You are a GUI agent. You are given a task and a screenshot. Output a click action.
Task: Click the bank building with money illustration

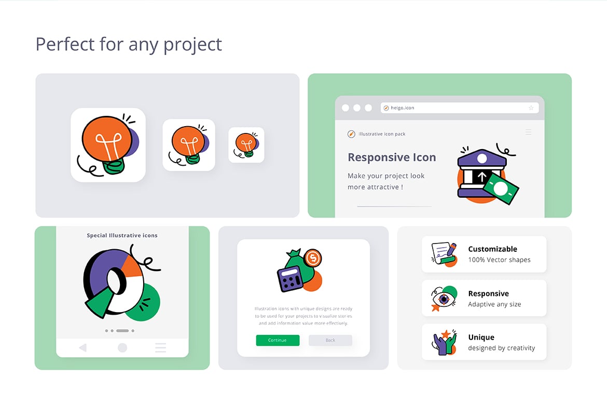(487, 173)
